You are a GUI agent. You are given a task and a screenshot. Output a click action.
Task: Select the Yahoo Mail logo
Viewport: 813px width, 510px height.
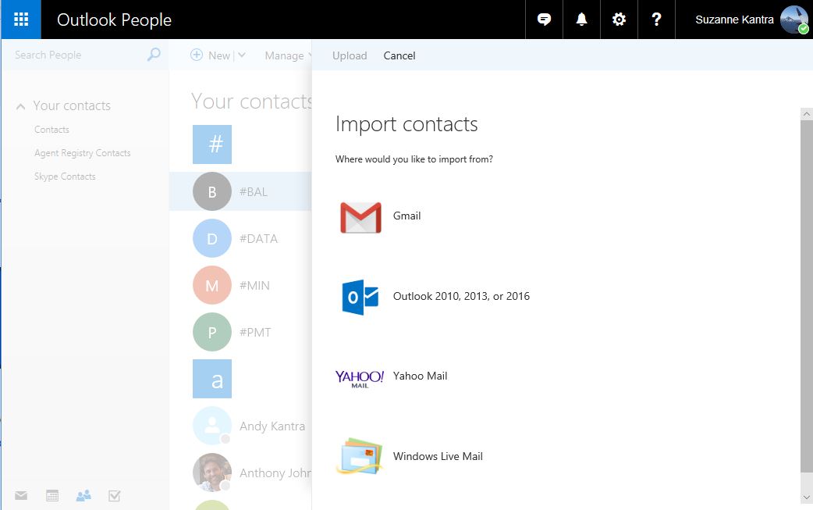[360, 379]
